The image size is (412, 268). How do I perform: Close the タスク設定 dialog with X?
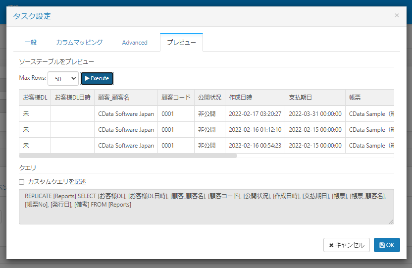coord(397,15)
